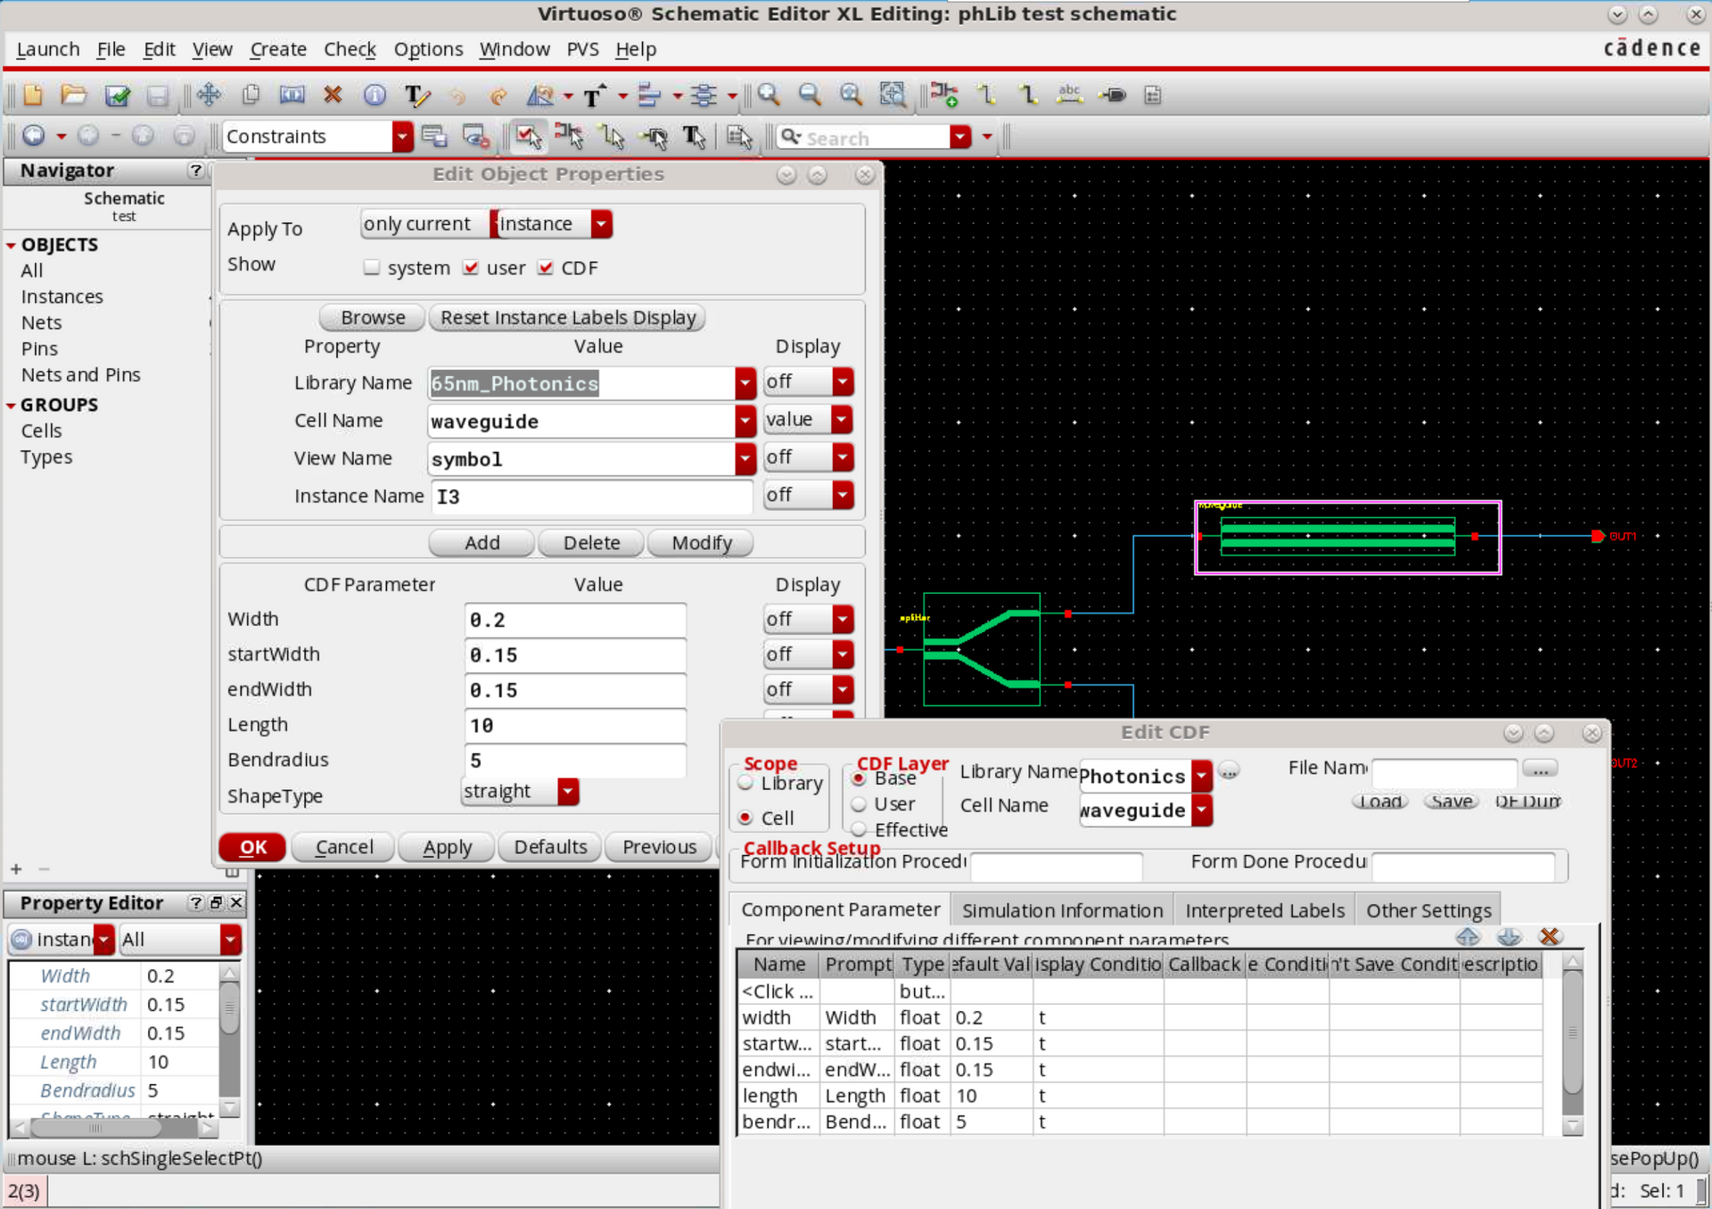Click move parameter up arrow in Edit CDF
The width and height of the screenshot is (1712, 1209).
pos(1468,936)
